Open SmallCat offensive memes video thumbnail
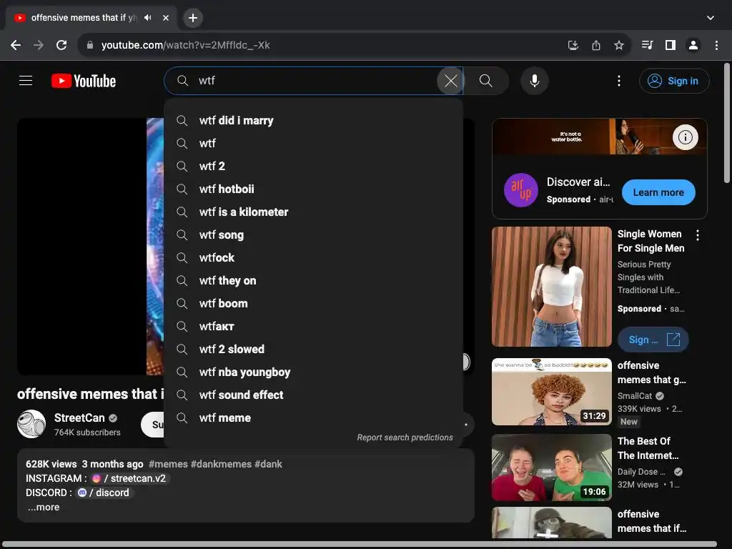Viewport: 732px width, 549px height. pyautogui.click(x=552, y=392)
